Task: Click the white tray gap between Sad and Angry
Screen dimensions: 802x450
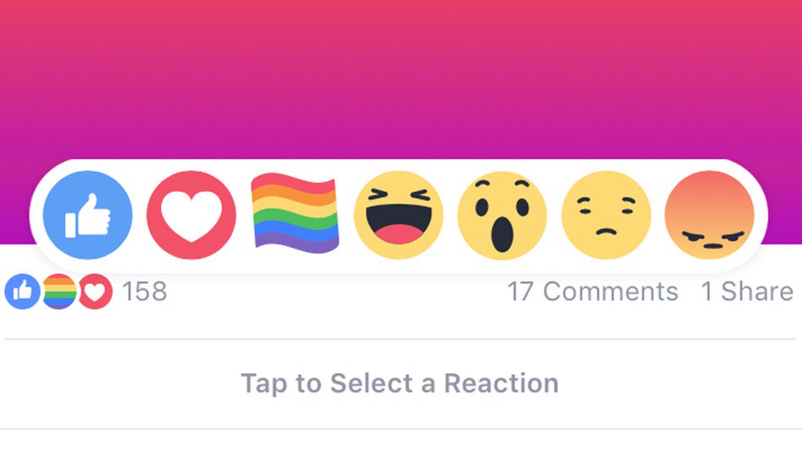Action: pyautogui.click(x=658, y=215)
